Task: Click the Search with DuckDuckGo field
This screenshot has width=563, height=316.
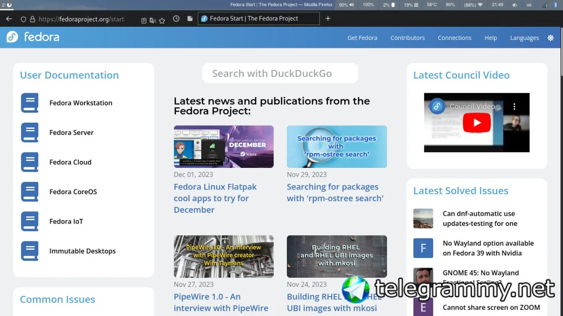Action: [280, 73]
